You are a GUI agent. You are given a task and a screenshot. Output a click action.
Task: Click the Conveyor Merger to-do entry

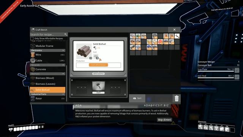219,62
